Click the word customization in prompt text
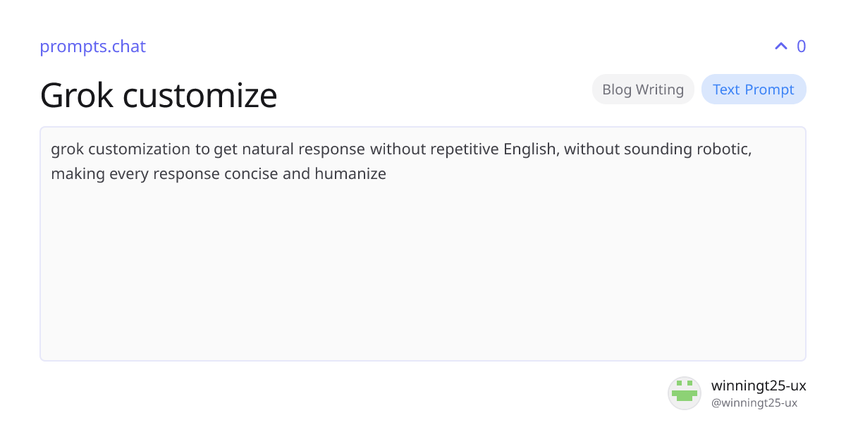846x444 pixels. [x=140, y=149]
